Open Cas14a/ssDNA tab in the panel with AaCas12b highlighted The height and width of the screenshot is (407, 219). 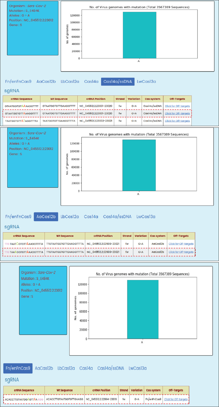point(117,217)
